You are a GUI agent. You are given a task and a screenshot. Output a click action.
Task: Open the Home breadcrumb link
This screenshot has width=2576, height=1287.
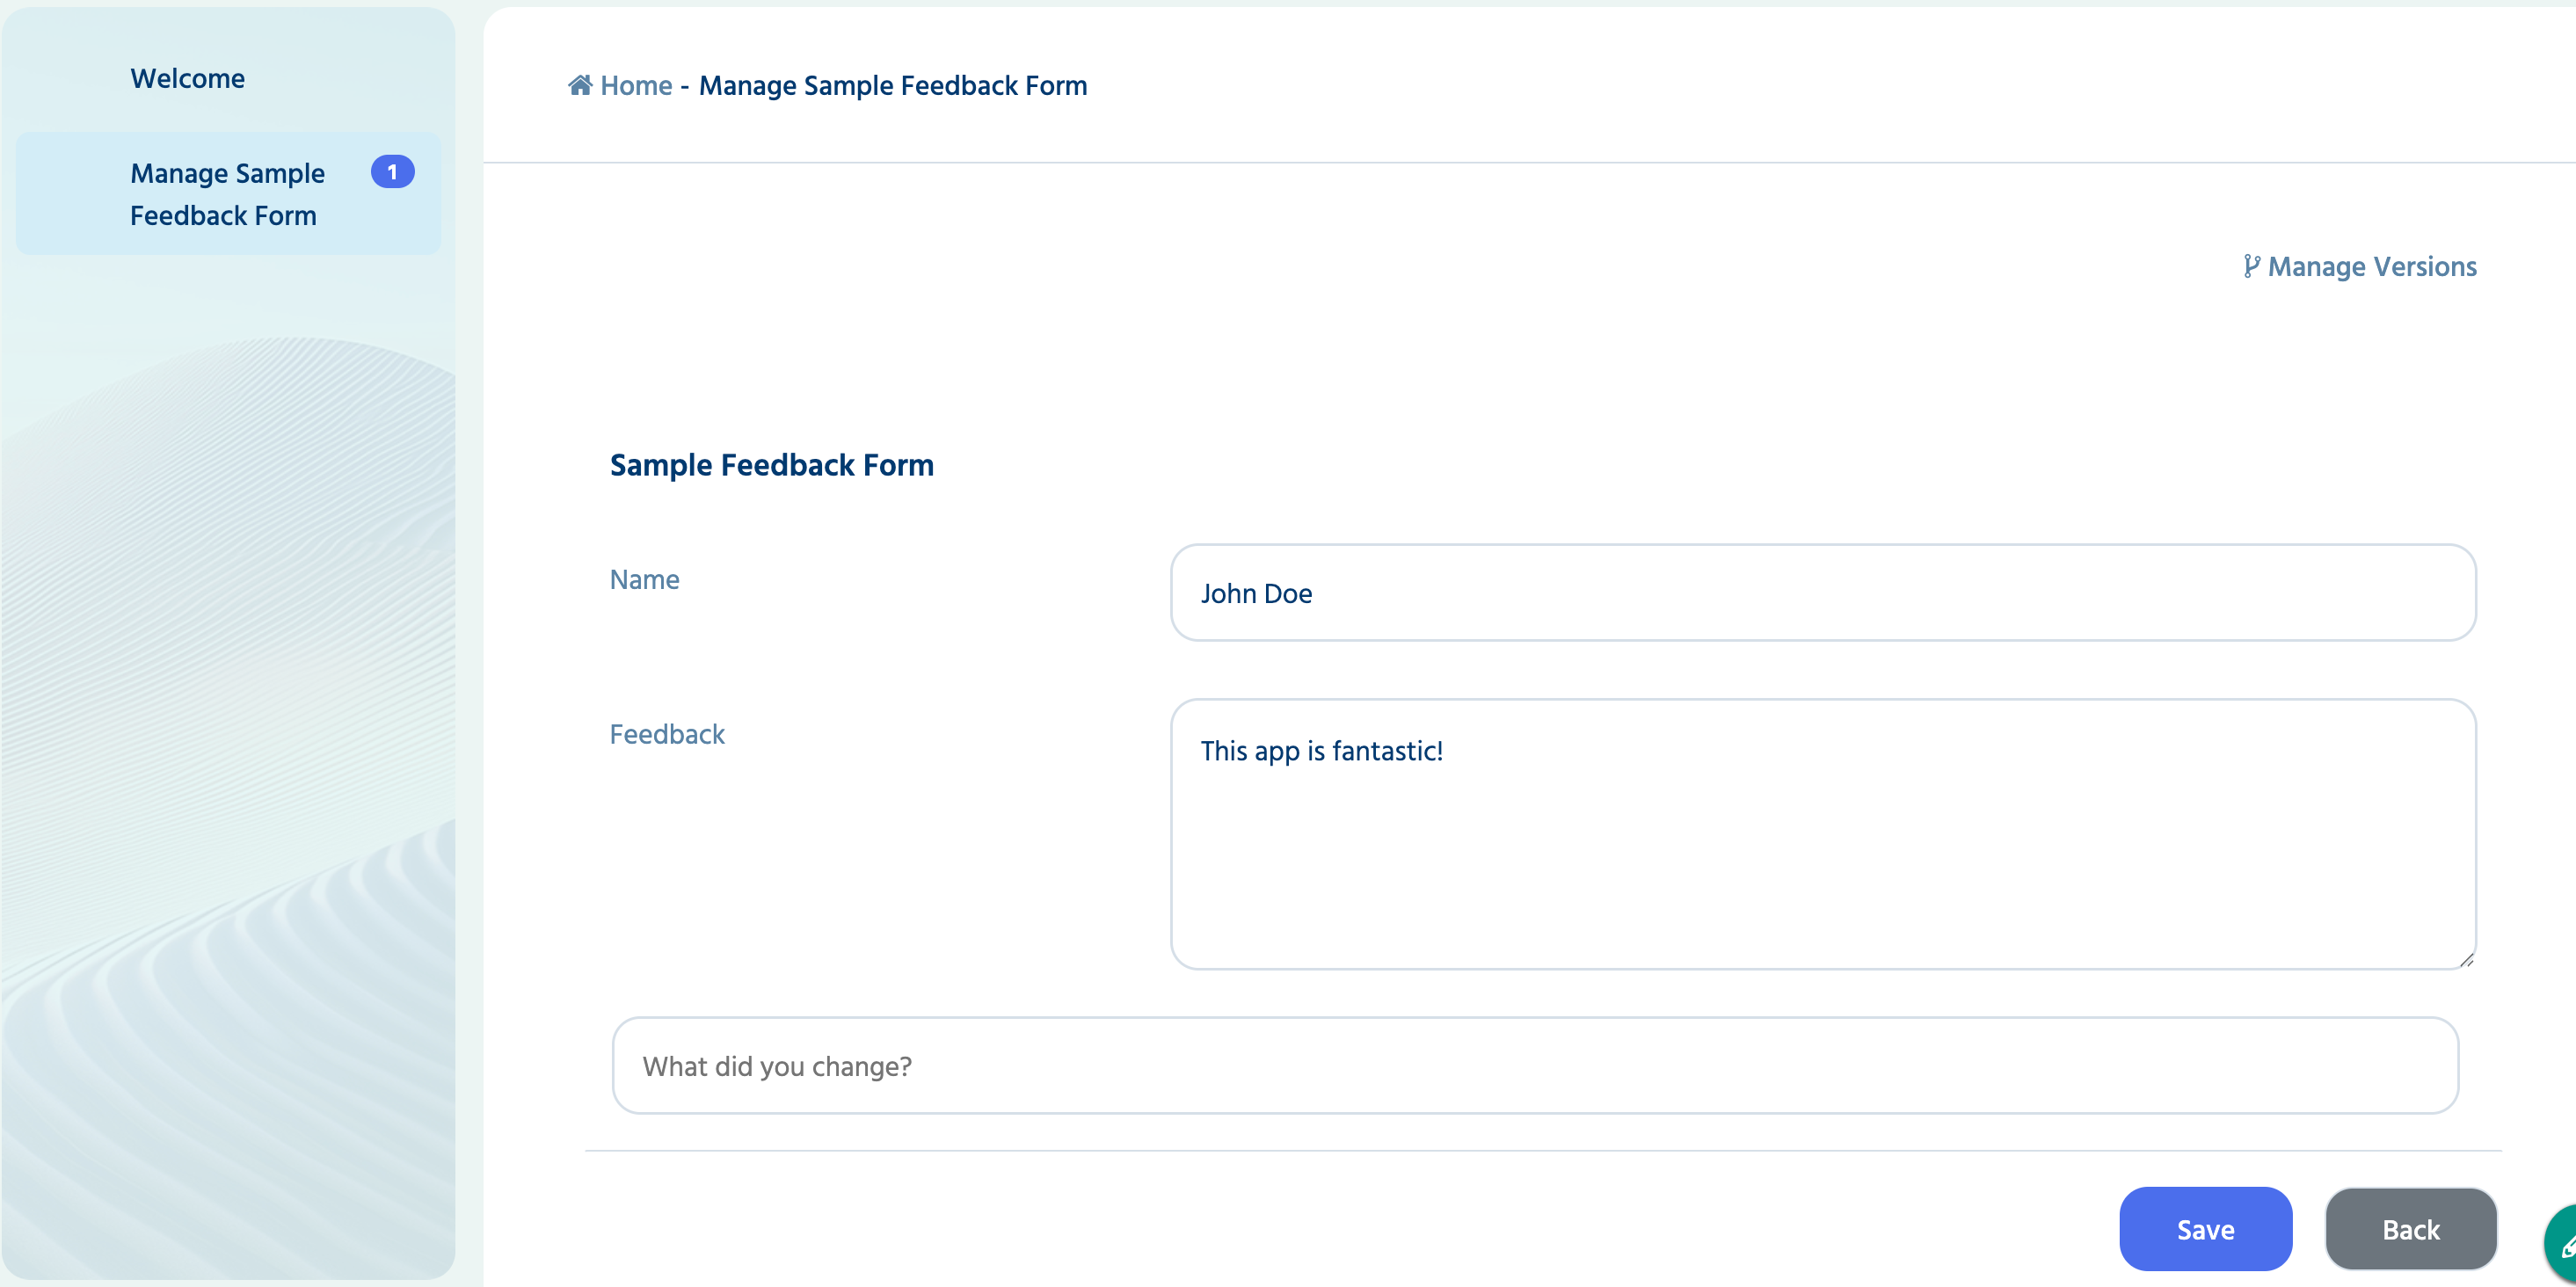(636, 86)
